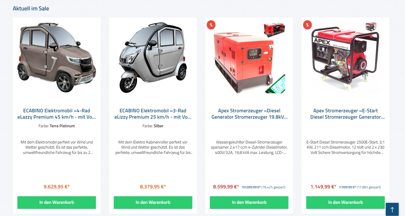
Task: Click the Aktuell im Sale heading
Action: pos(31,8)
